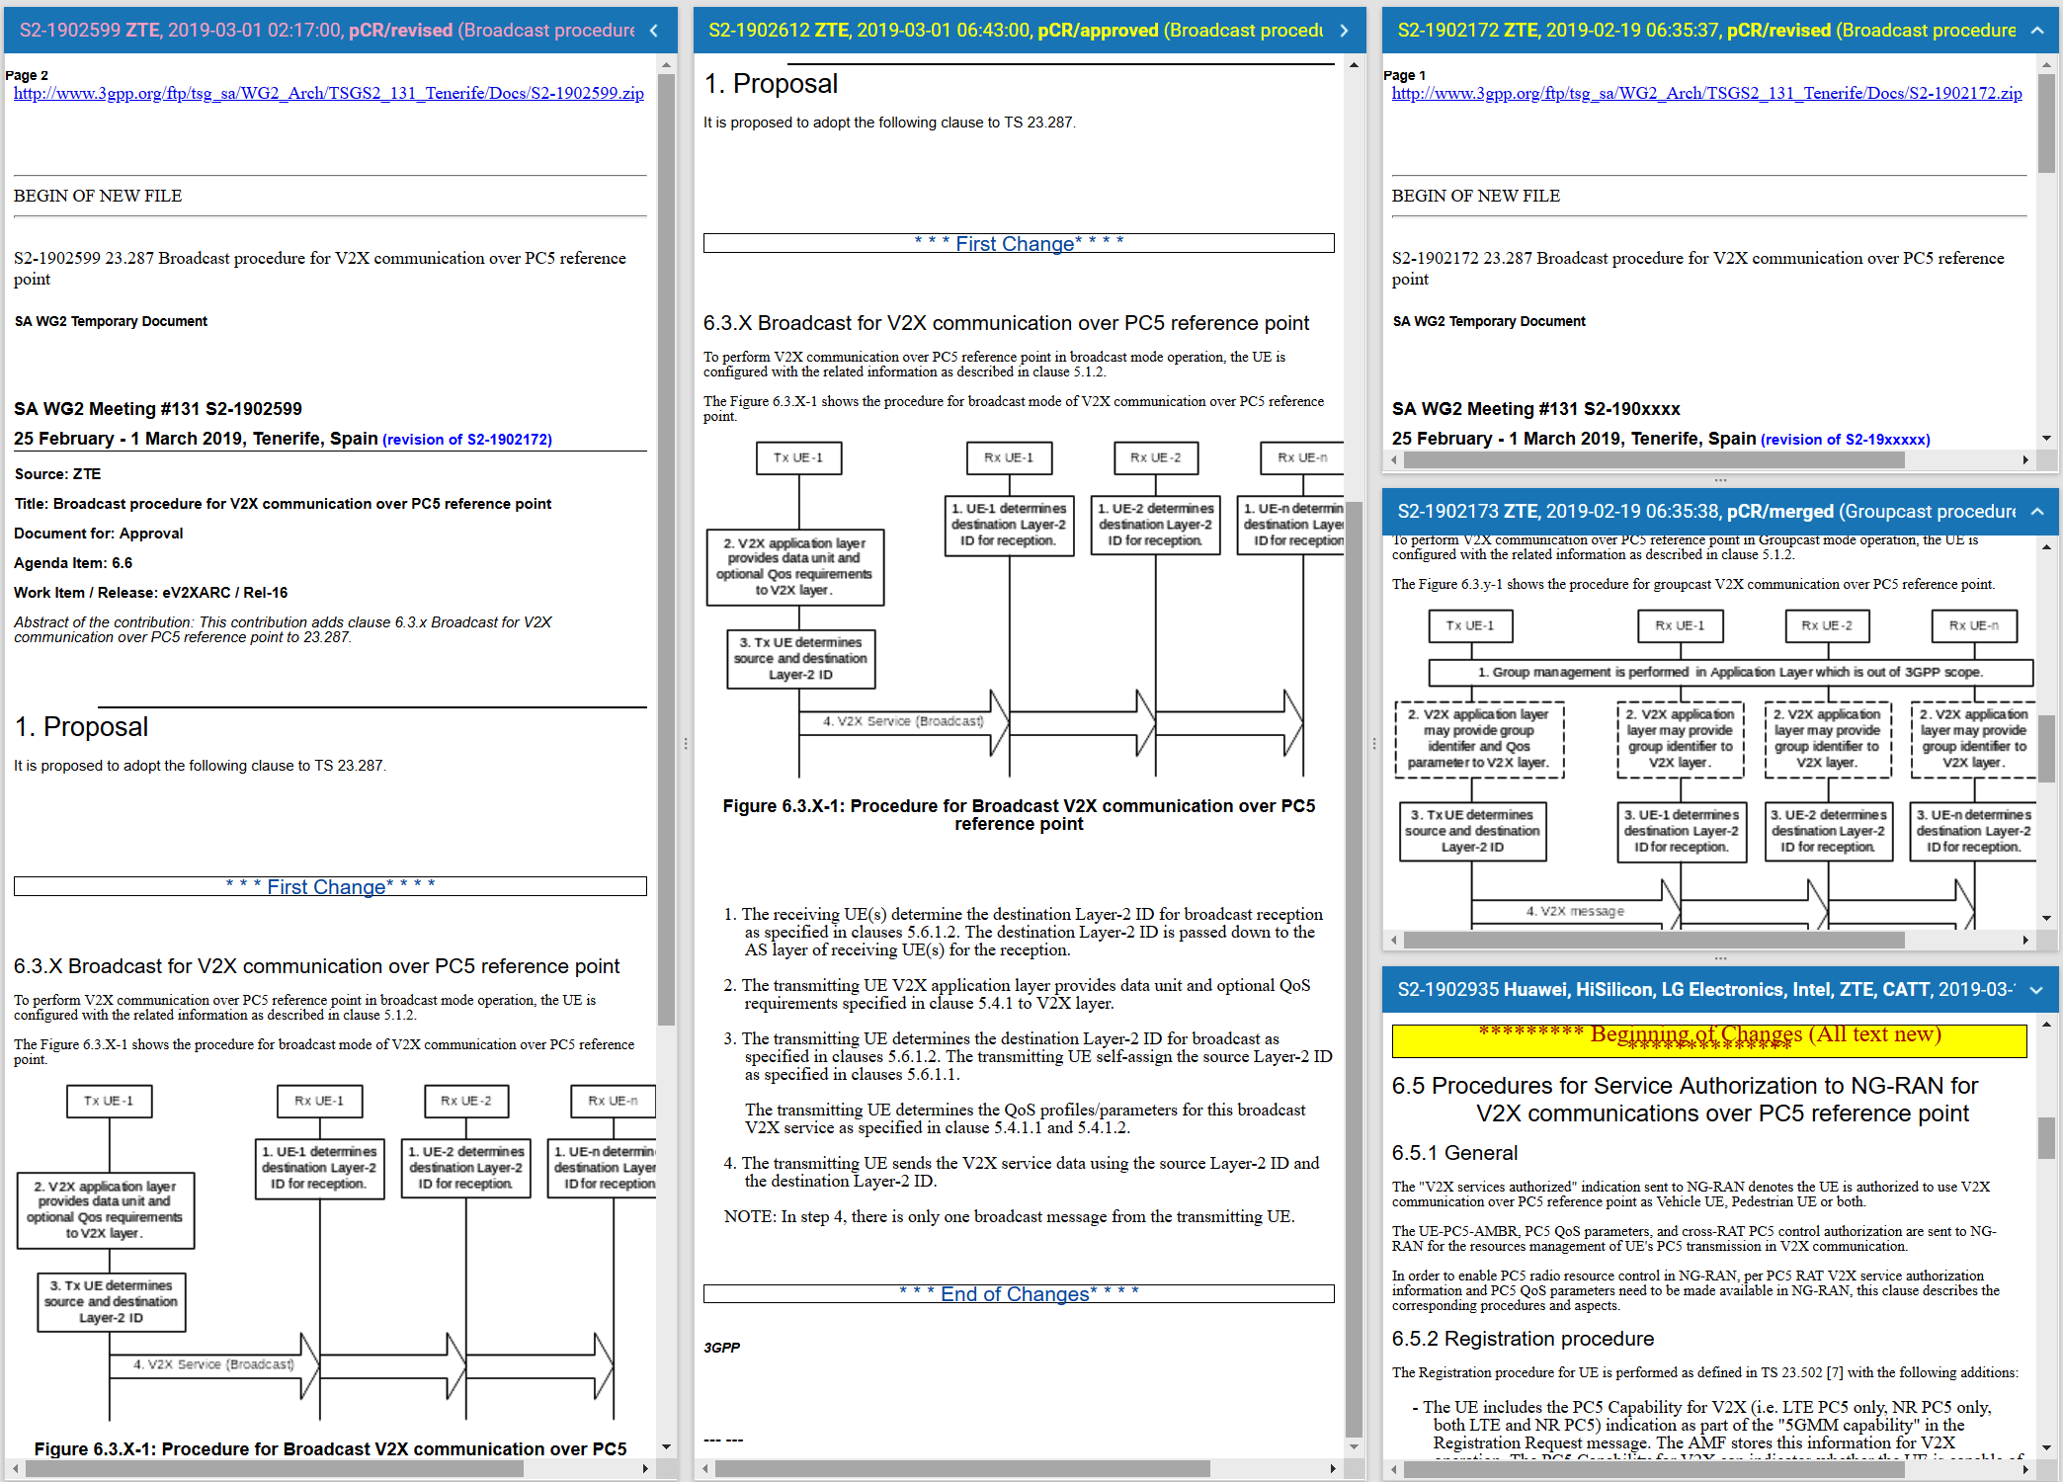Click 'Page 1' label in S2-1902172 panel
The width and height of the screenshot is (2063, 1482).
click(1404, 75)
